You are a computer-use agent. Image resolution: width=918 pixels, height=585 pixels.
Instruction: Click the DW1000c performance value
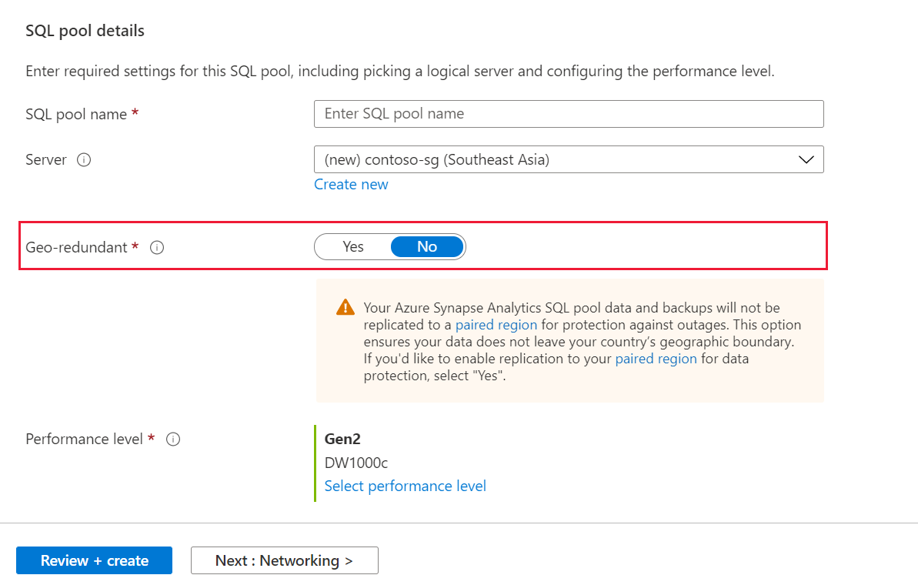pos(356,463)
